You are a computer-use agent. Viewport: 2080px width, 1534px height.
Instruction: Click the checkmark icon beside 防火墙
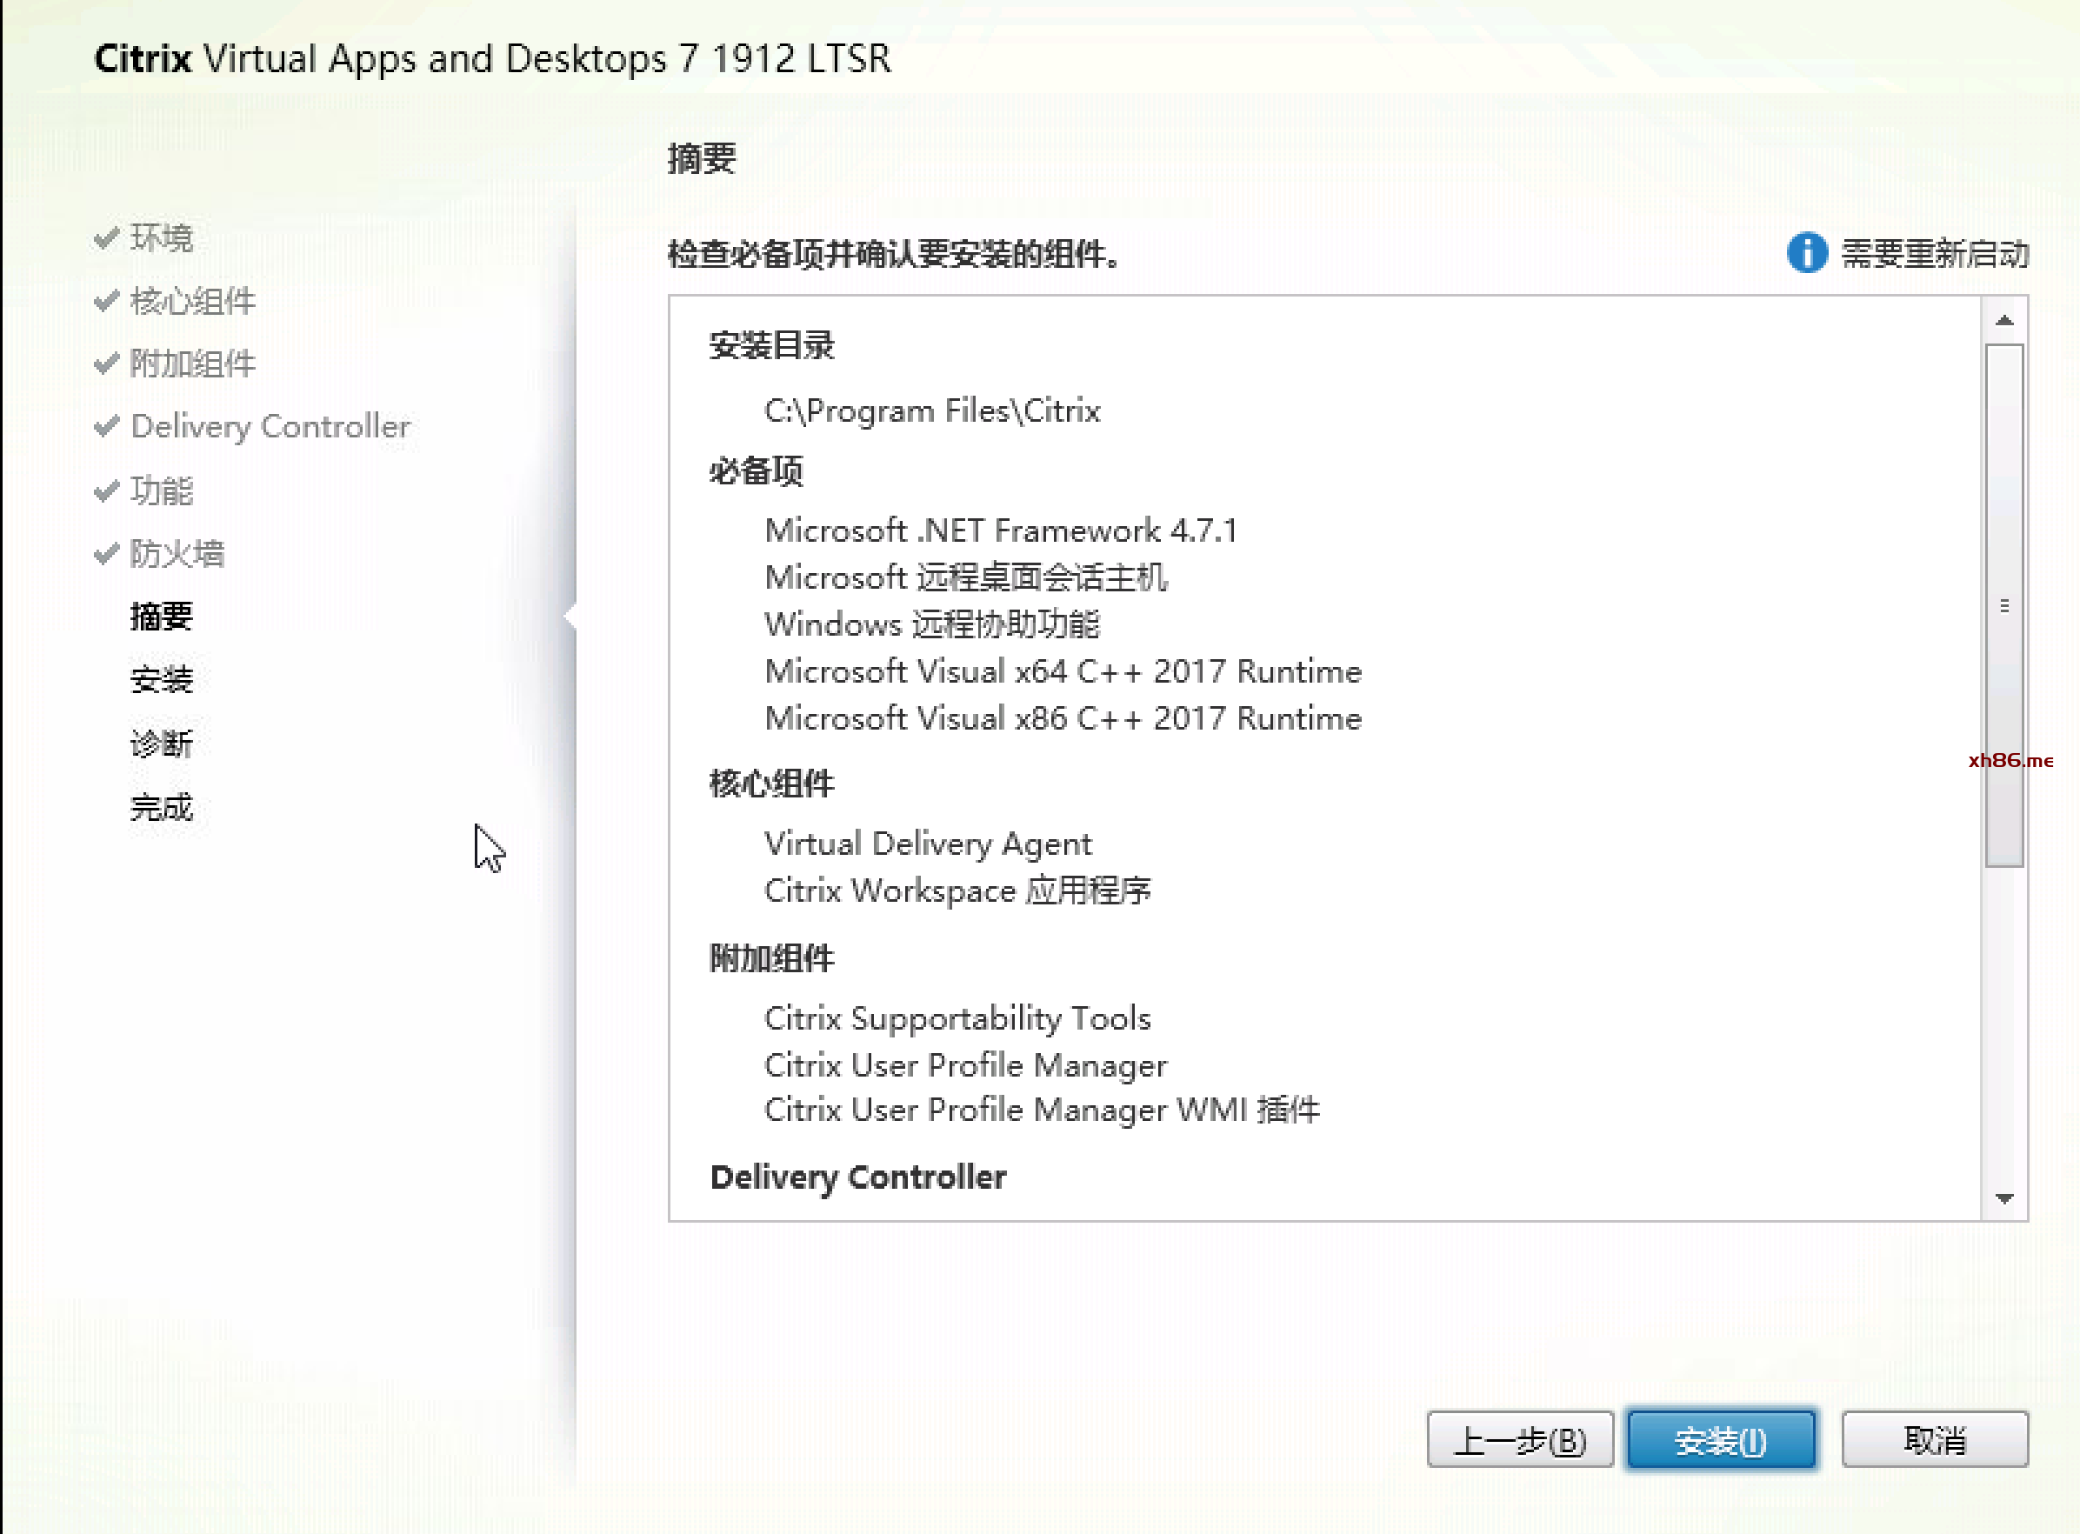tap(107, 553)
